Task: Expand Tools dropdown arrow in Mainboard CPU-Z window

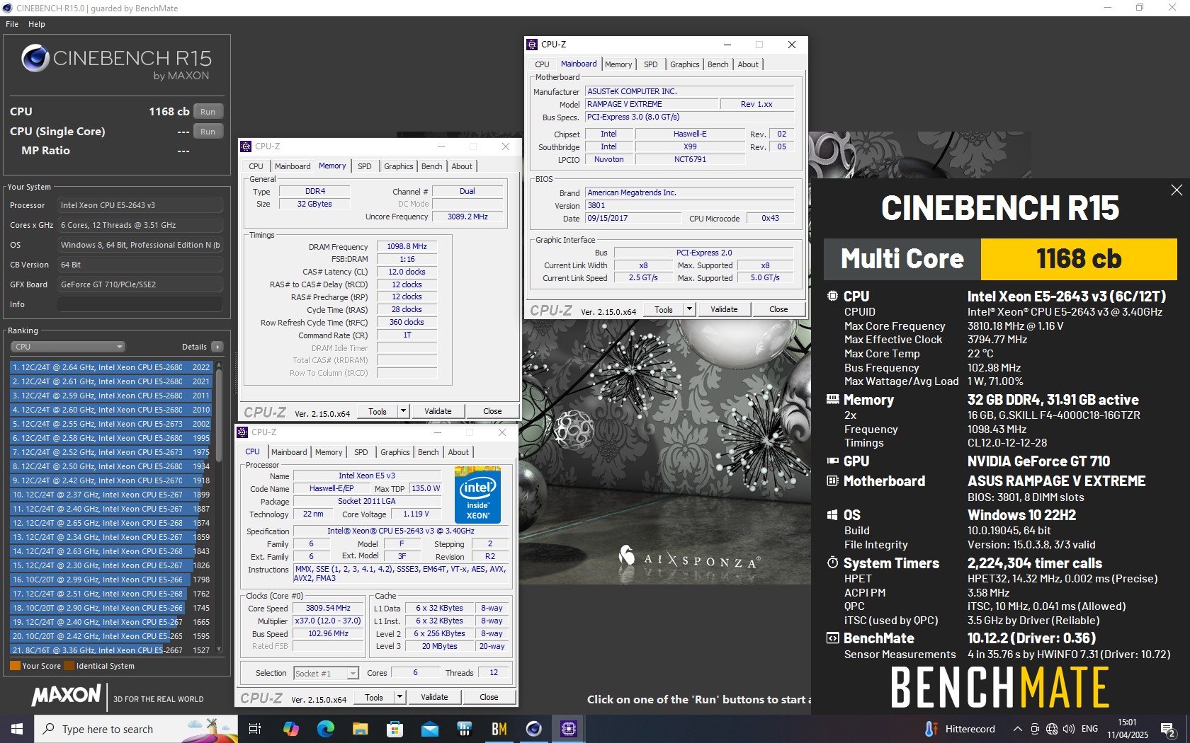Action: 689,309
